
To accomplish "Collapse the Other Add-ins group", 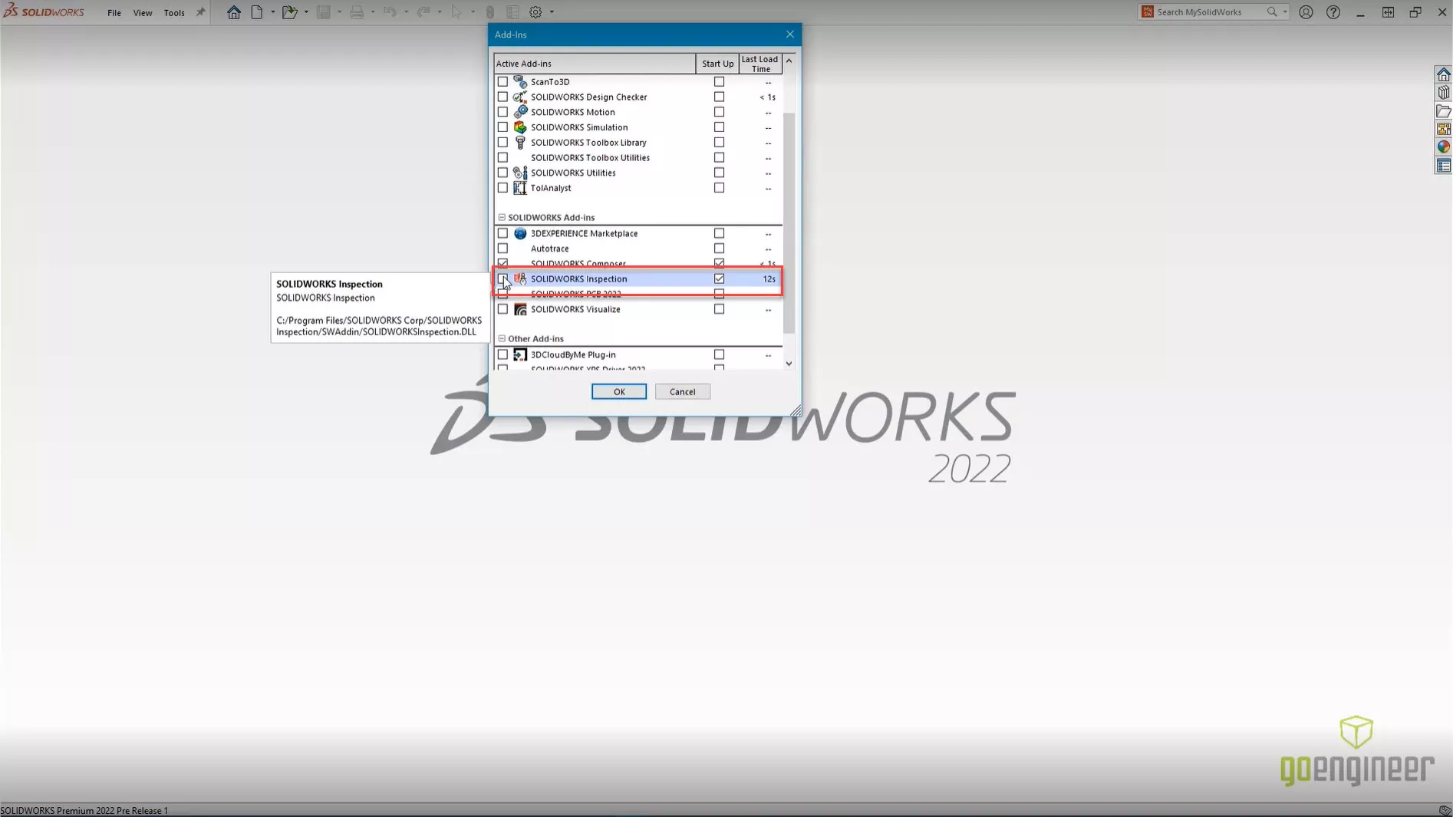I will pyautogui.click(x=502, y=338).
